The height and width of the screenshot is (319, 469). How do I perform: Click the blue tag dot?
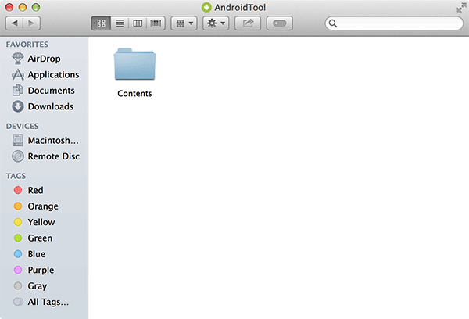(x=18, y=254)
